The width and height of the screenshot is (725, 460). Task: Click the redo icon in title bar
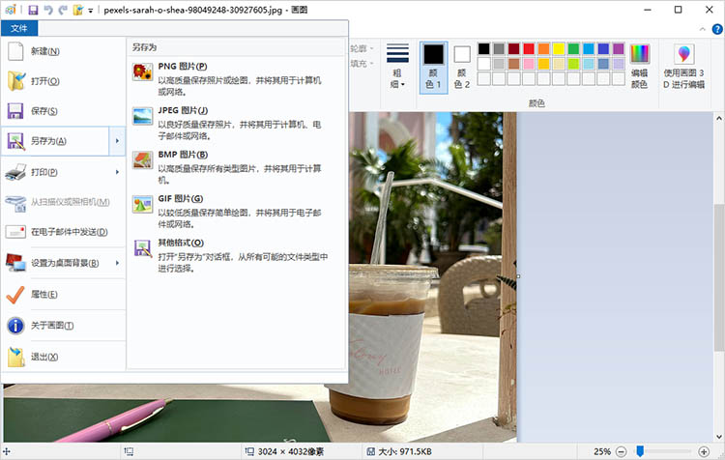pos(63,10)
